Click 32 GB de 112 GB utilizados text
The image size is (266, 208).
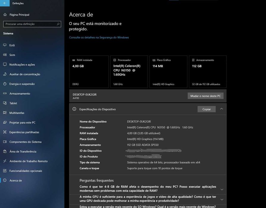tap(206, 84)
